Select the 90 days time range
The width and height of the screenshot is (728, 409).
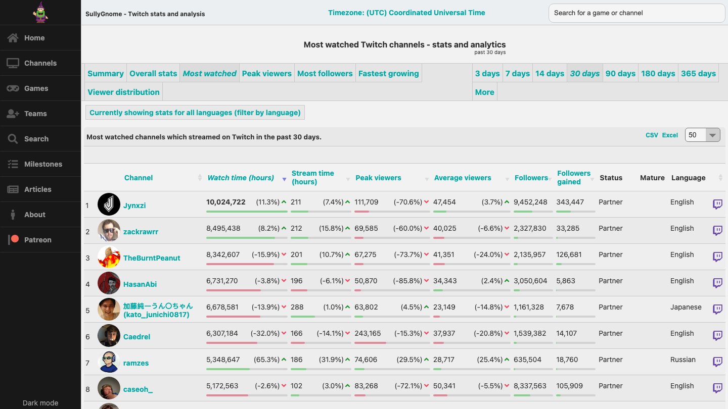(620, 73)
